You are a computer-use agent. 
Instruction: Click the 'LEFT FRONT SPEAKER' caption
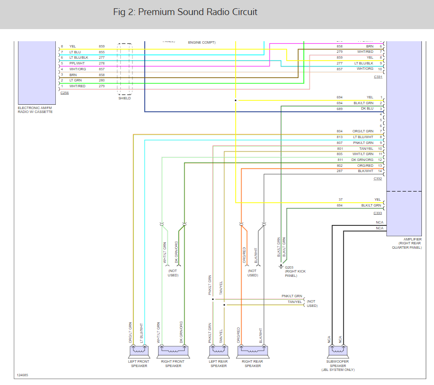click(x=139, y=364)
